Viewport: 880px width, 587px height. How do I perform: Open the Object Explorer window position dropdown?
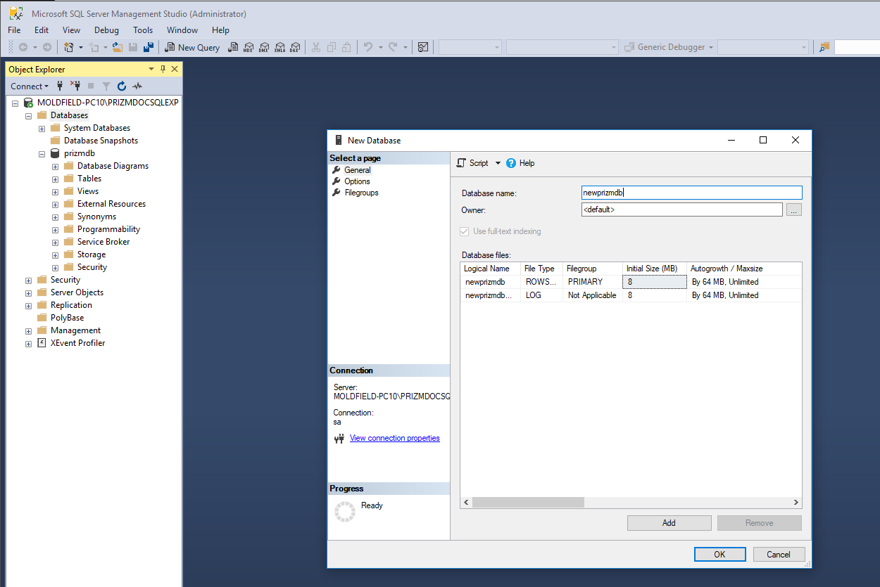(151, 69)
